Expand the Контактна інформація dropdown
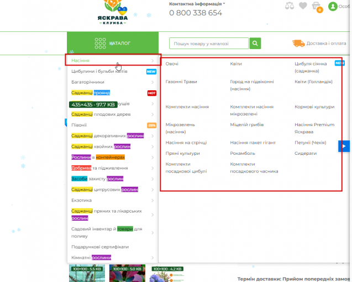Image resolution: width=352 pixels, height=282 pixels. pyautogui.click(x=197, y=4)
